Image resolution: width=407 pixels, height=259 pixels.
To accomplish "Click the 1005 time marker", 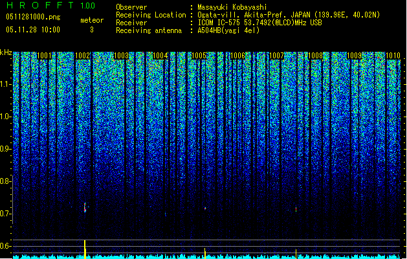I will pyautogui.click(x=199, y=56).
